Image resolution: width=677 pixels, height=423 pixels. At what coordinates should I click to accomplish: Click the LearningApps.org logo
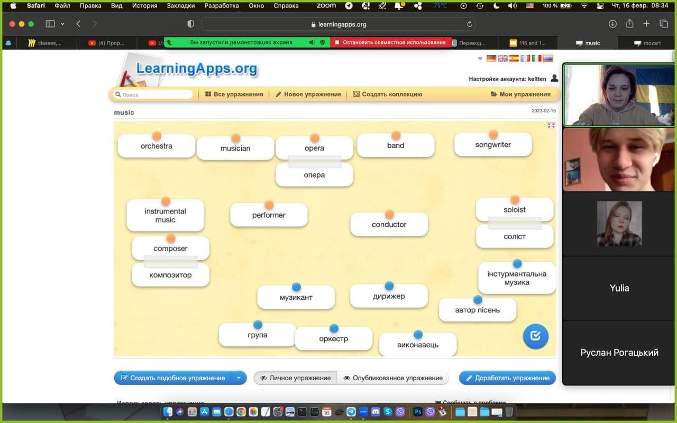point(196,68)
